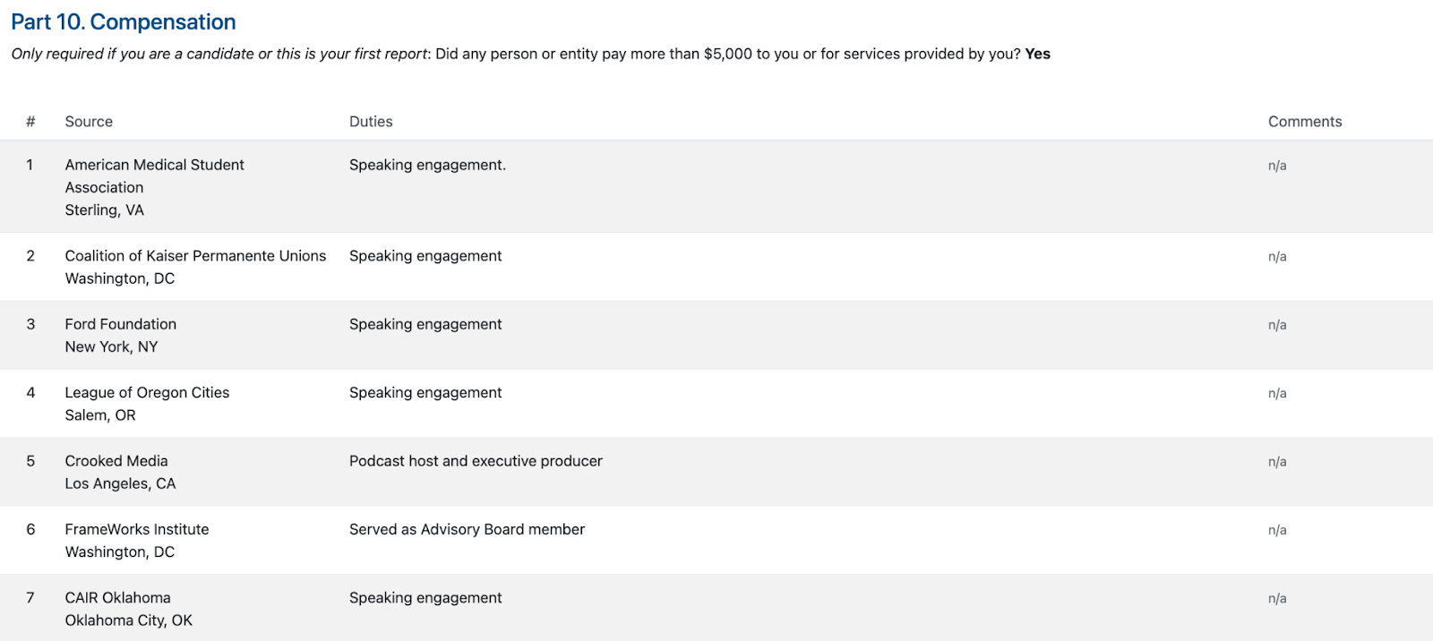
Task: Click Oklahoma City, OK location text
Action: (128, 620)
